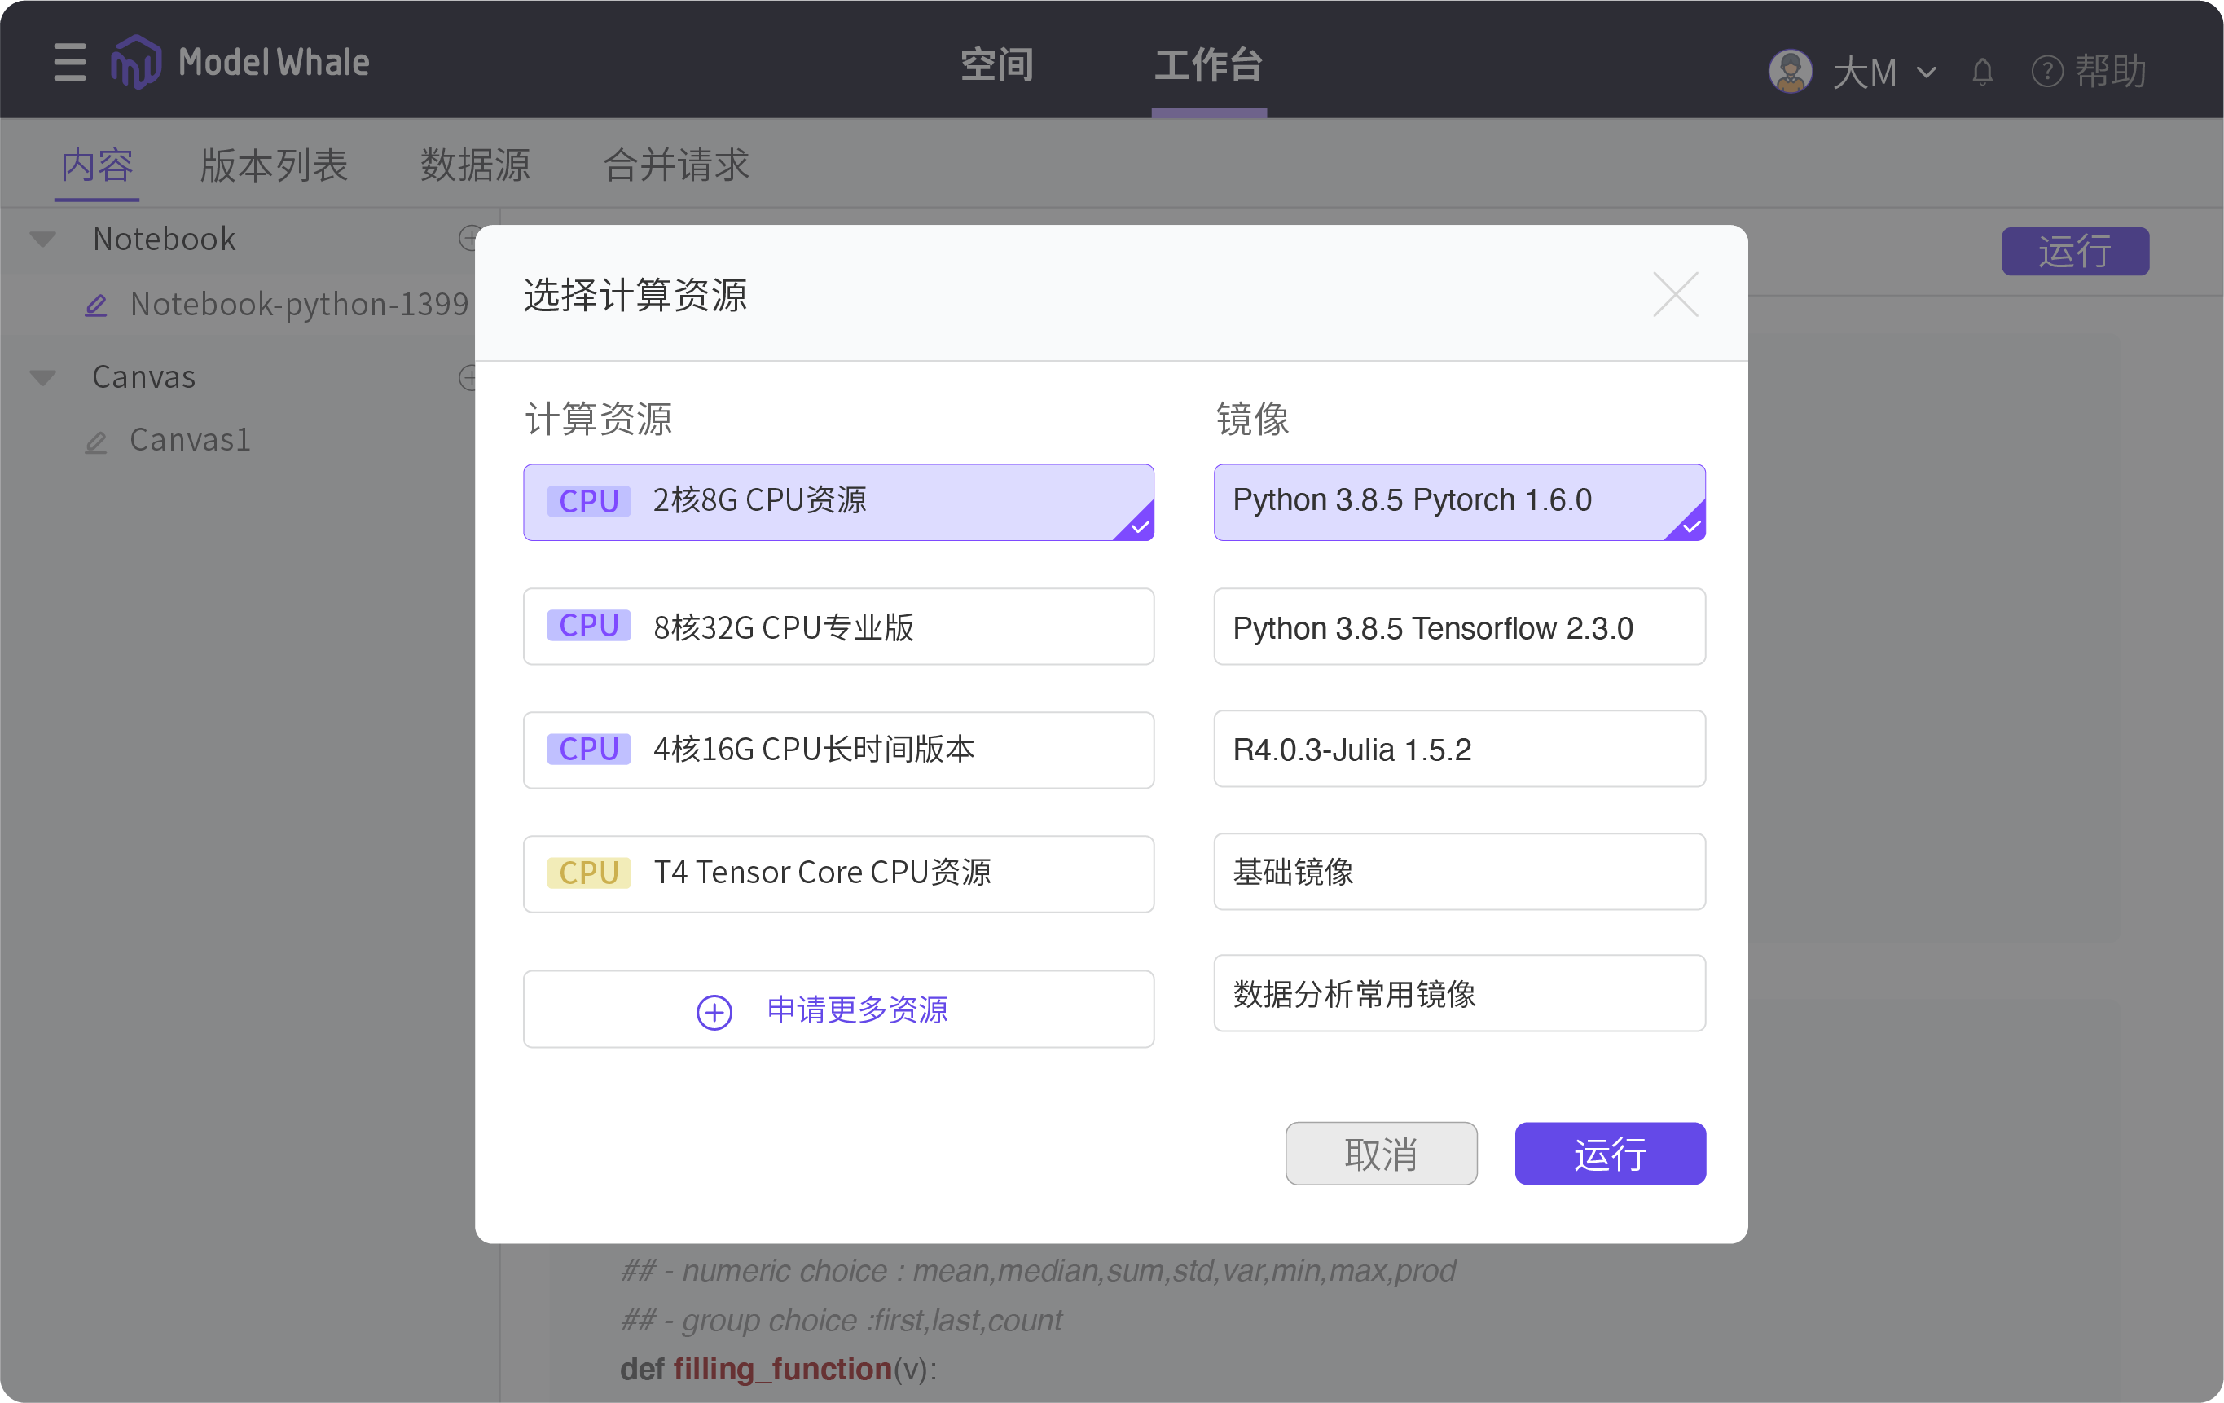Viewport: 2224px width, 1403px height.
Task: Click the 运行 button in notebook toolbar
Action: coord(2074,250)
